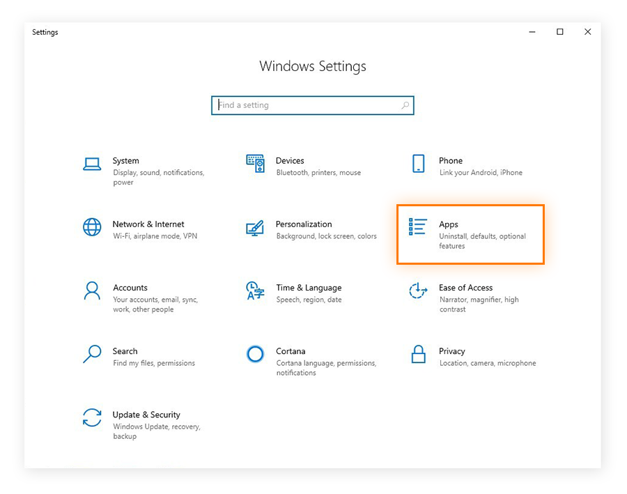This screenshot has width=627, height=494.
Task: Click 'Windows Update, recovery, backup' text
Action: [157, 431]
